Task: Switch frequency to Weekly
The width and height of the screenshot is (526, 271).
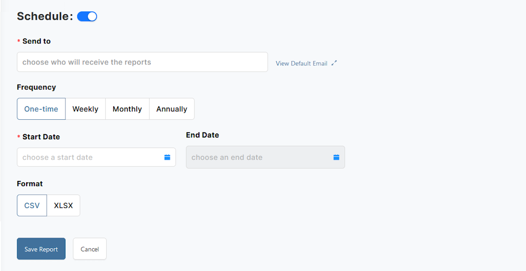Action: click(85, 109)
